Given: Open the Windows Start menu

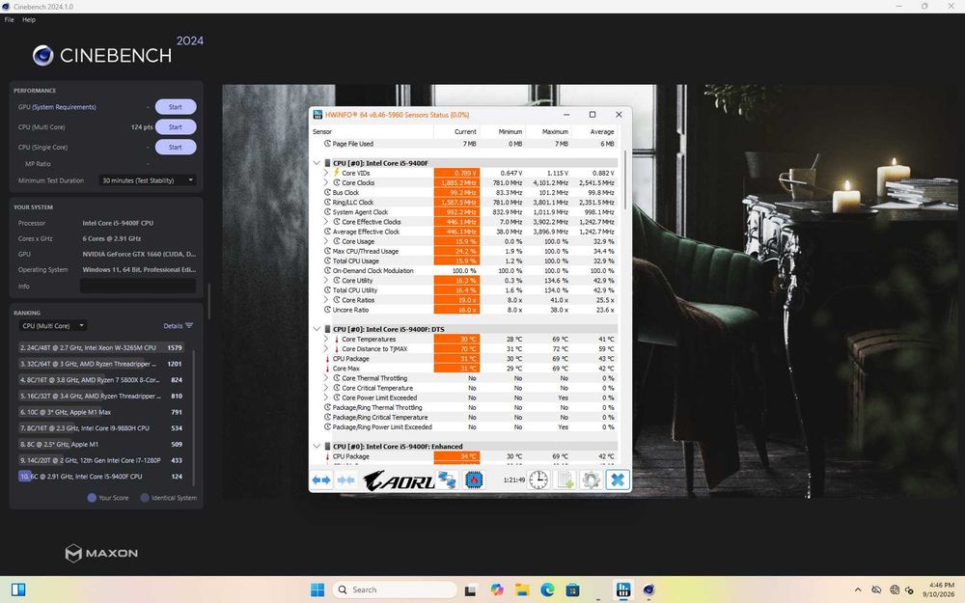Looking at the screenshot, I should (317, 589).
